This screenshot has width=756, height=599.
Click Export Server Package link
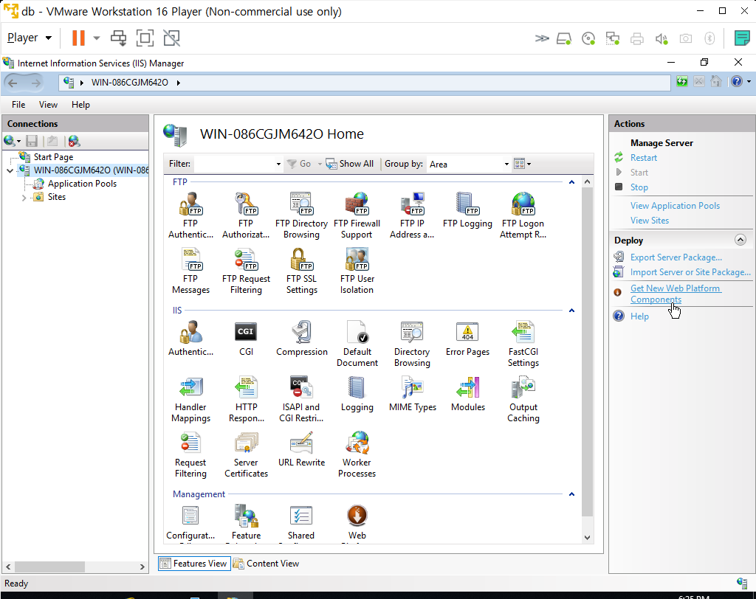[x=676, y=257]
